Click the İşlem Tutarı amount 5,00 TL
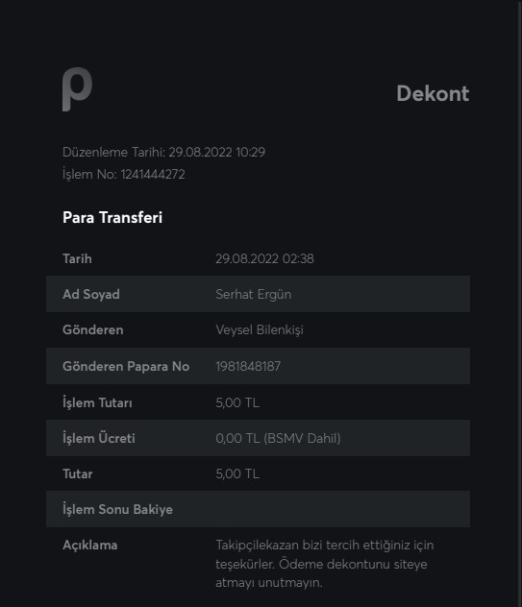Image resolution: width=522 pixels, height=607 pixels. coord(237,402)
